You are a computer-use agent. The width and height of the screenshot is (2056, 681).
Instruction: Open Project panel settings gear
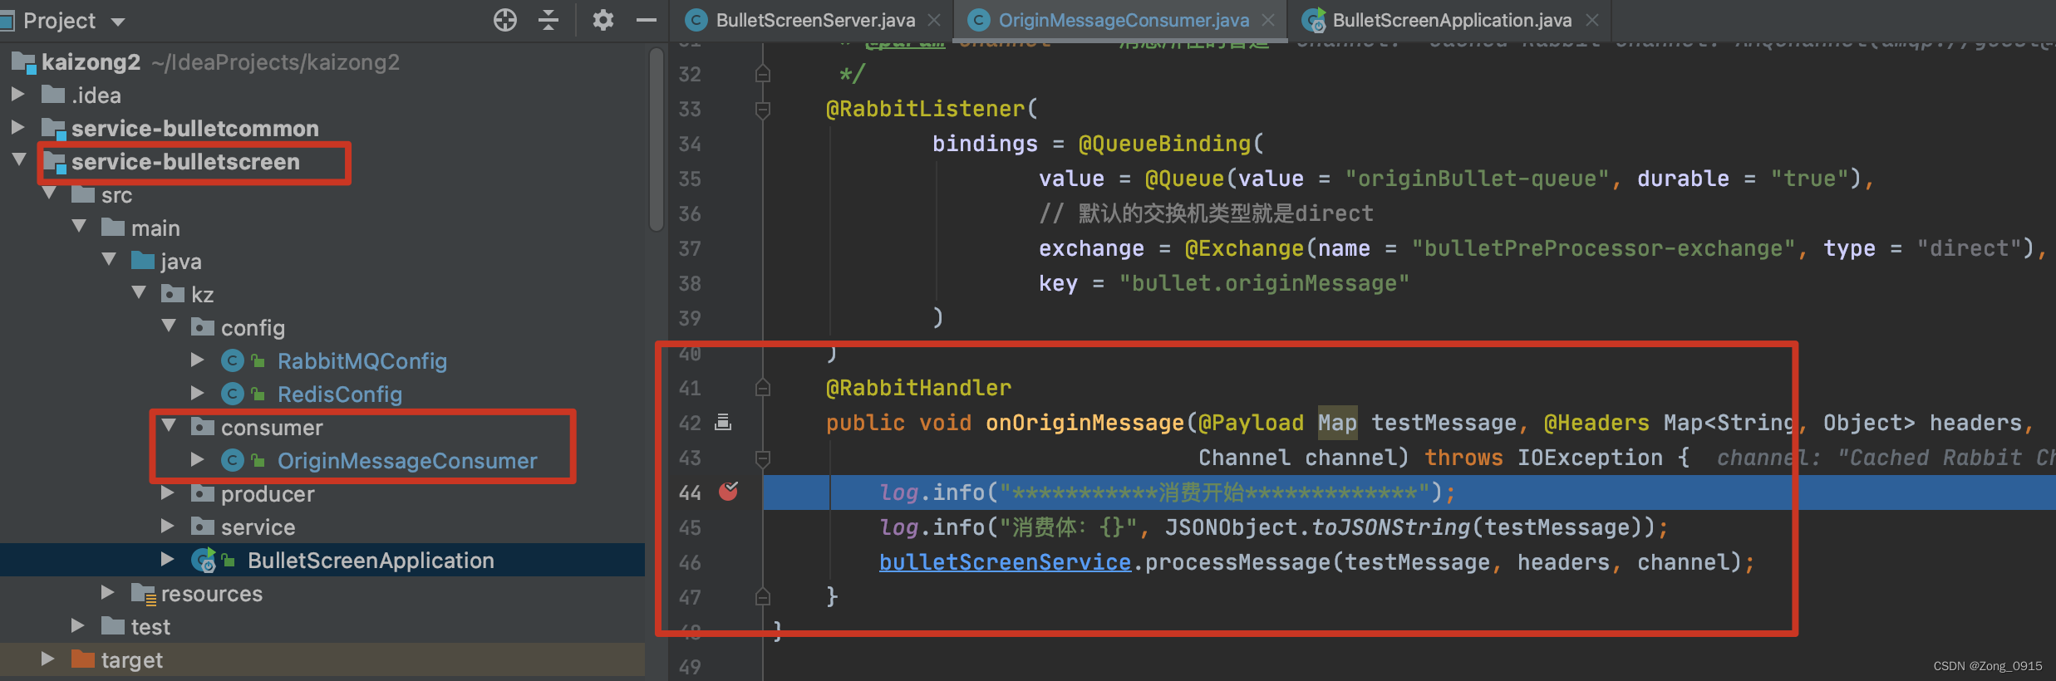click(x=603, y=20)
